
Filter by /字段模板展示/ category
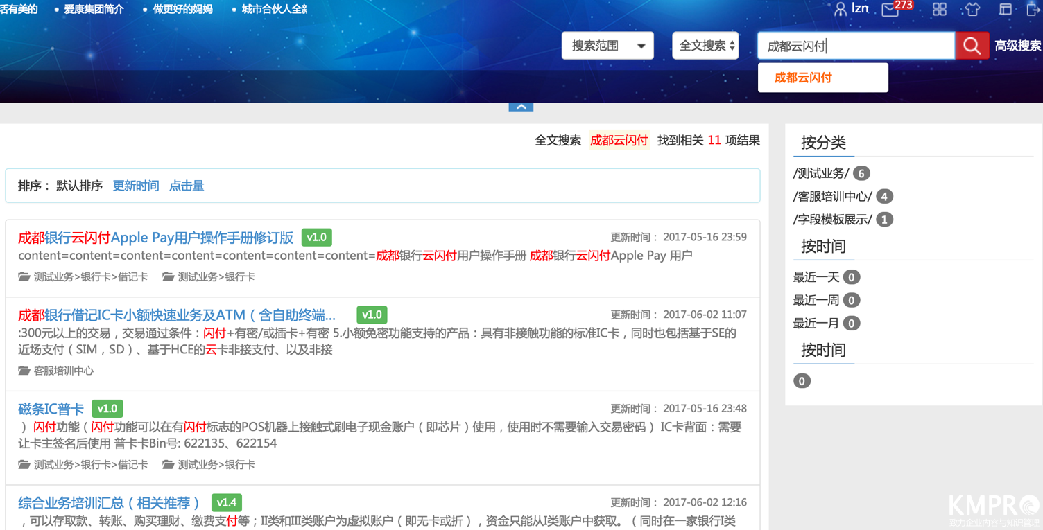coord(833,220)
